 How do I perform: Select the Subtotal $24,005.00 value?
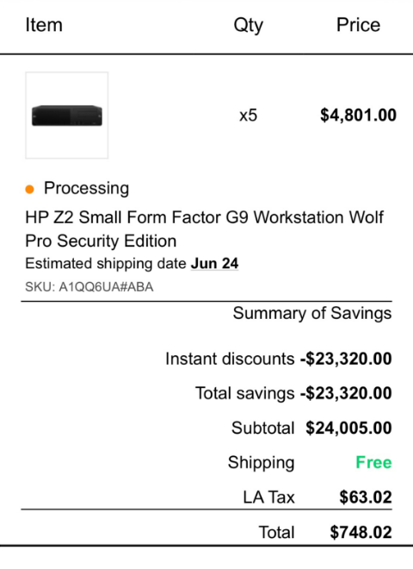click(348, 428)
